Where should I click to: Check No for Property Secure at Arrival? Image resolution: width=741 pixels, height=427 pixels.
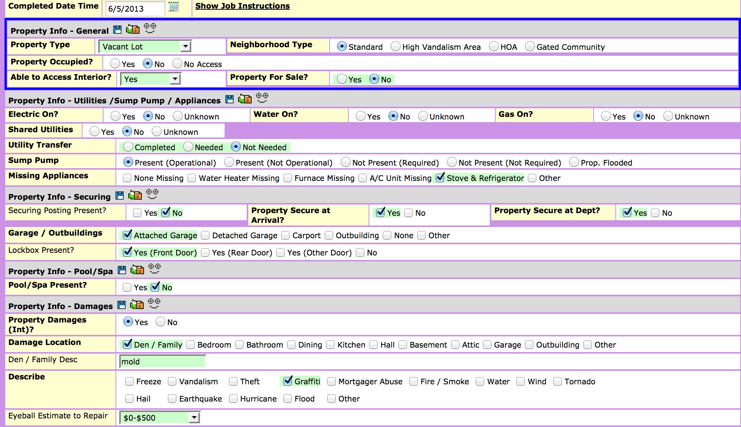point(409,213)
